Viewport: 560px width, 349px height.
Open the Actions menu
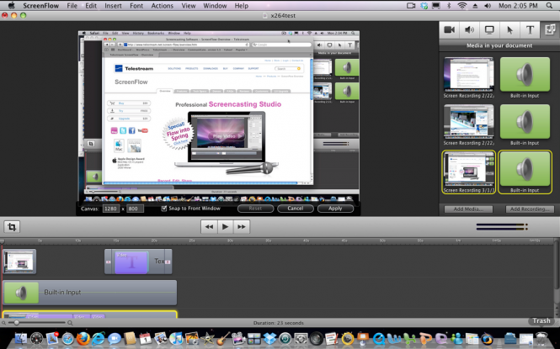(163, 6)
